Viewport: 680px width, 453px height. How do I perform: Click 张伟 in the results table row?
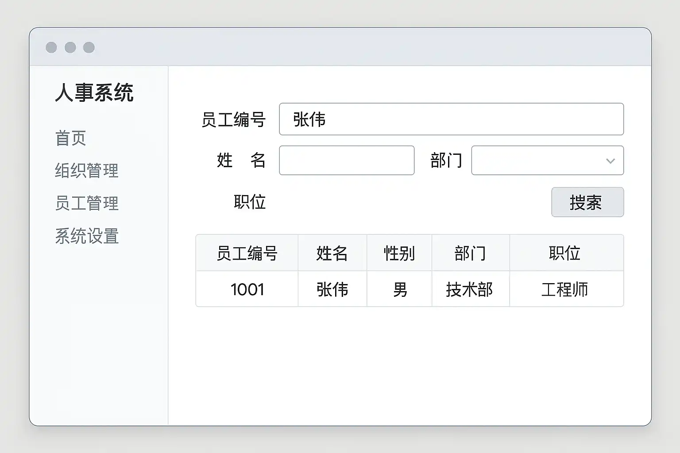point(332,290)
